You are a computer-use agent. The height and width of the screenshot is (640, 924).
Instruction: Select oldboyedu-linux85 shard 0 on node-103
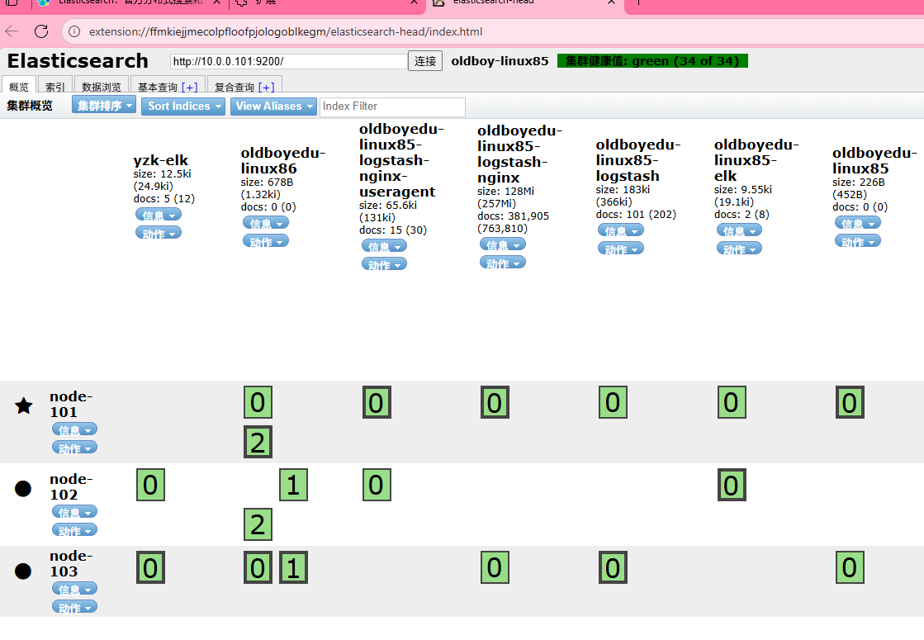850,567
